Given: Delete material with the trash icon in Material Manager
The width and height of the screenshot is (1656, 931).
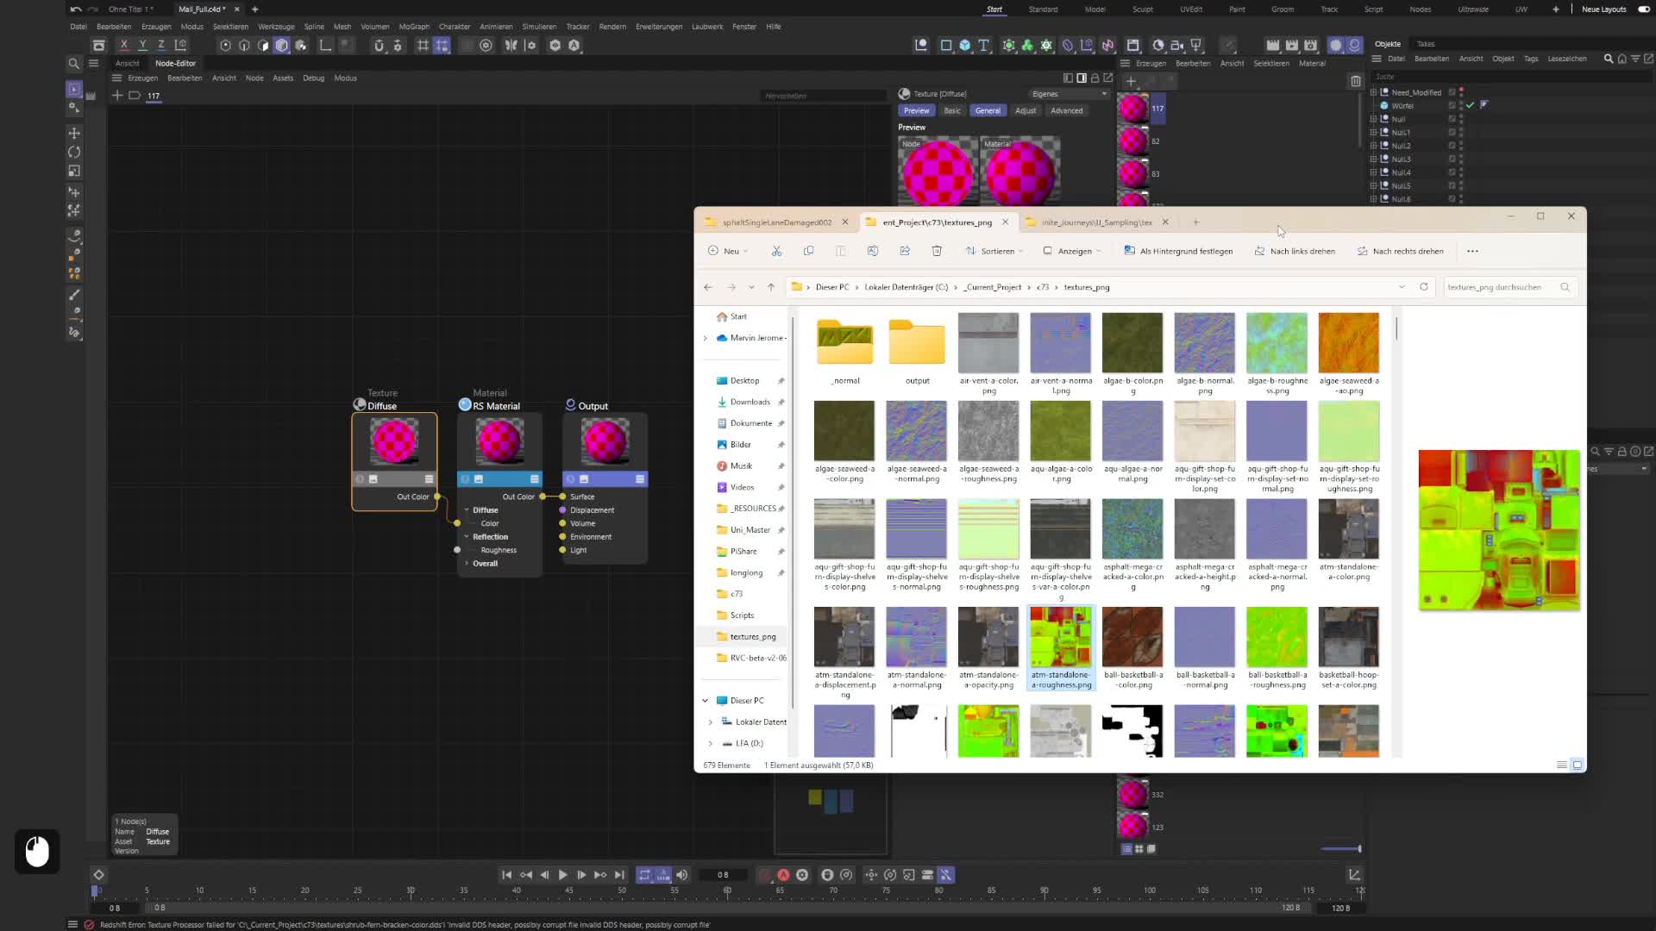Looking at the screenshot, I should 1356,81.
